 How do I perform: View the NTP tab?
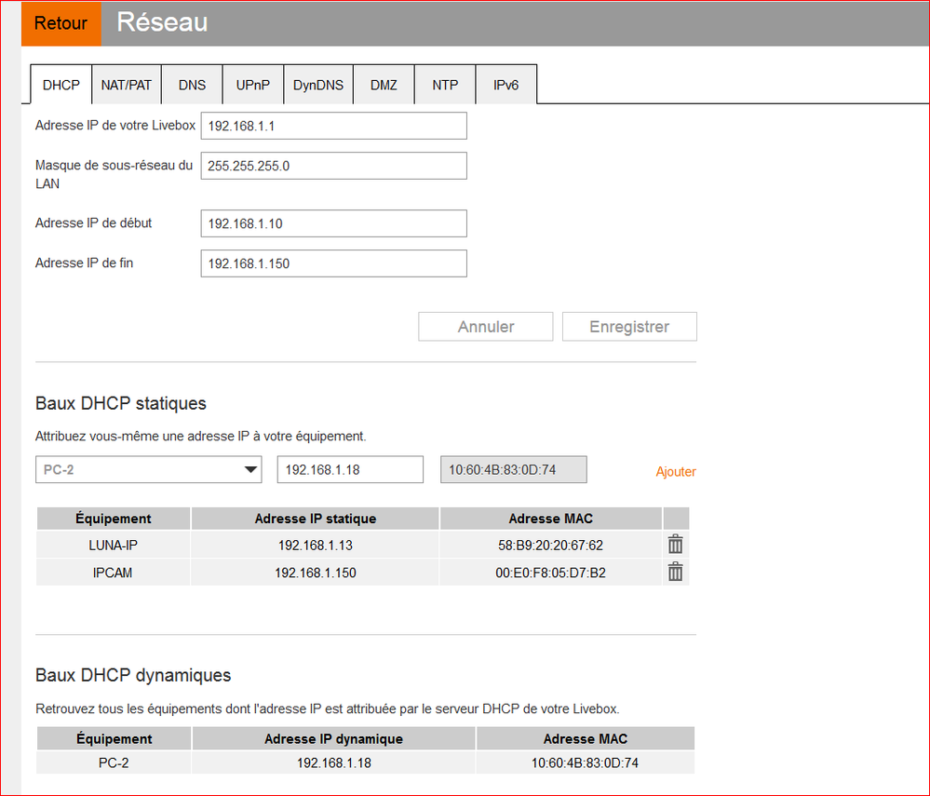click(444, 85)
